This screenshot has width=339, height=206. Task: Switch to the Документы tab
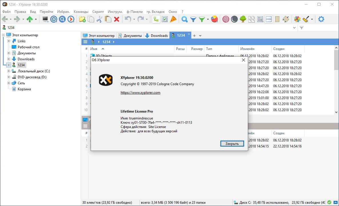130,36
